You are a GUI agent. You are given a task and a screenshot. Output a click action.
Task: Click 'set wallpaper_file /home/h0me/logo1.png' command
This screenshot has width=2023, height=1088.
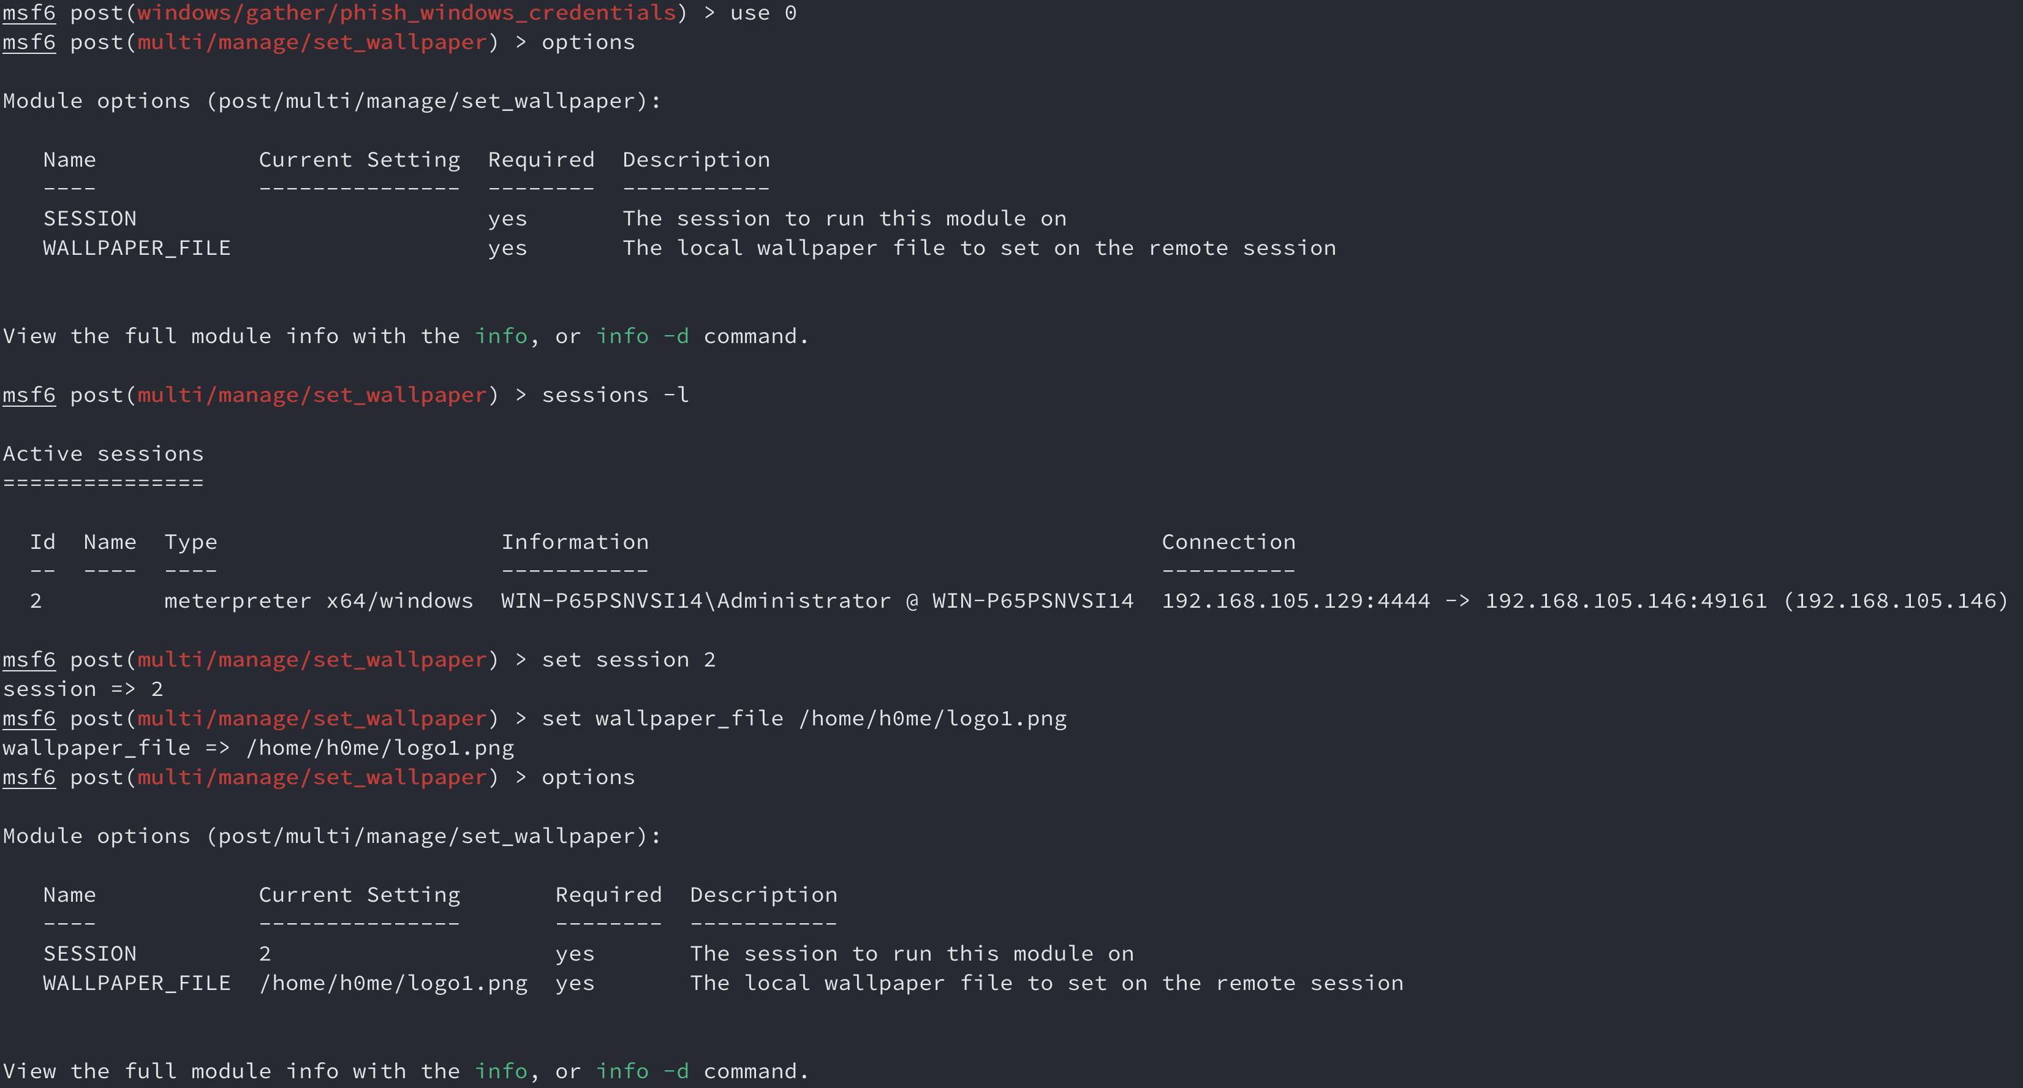(x=803, y=718)
